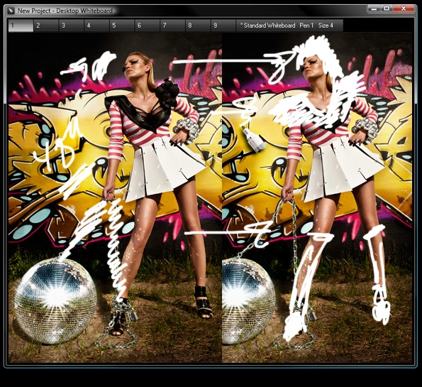Select page tab 7
The width and height of the screenshot is (422, 387).
coord(172,26)
